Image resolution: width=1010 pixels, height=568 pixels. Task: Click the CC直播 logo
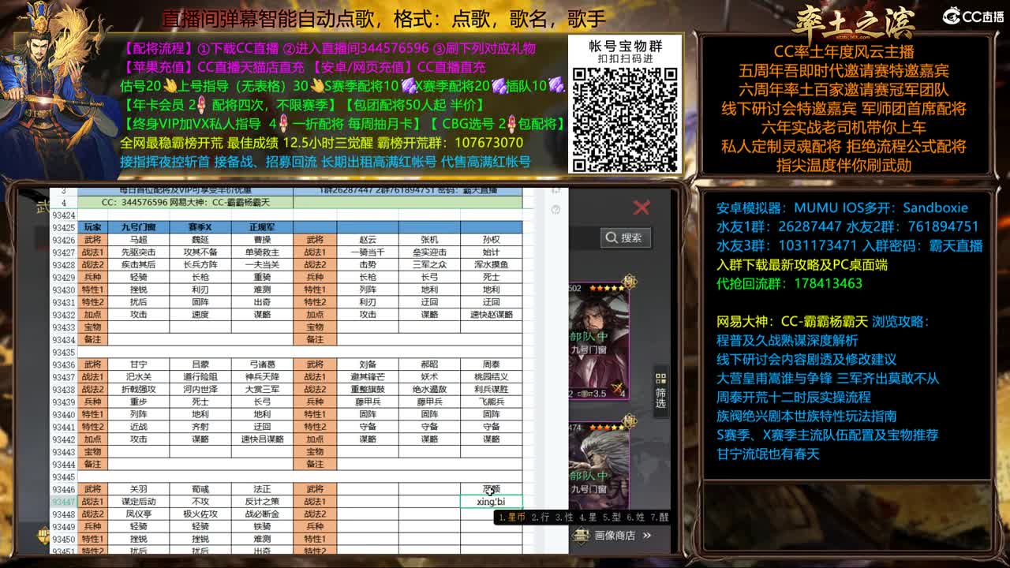click(x=974, y=16)
